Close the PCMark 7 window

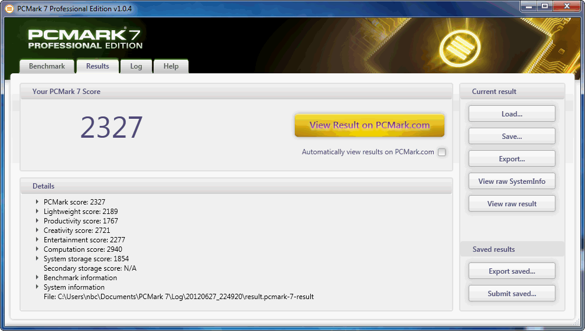click(x=566, y=6)
